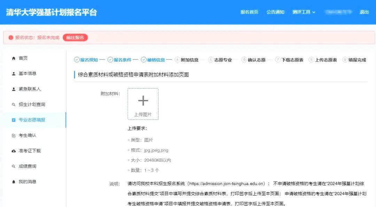
Task: Click step 8 circle for 上传志愿表
Action: click(311, 60)
